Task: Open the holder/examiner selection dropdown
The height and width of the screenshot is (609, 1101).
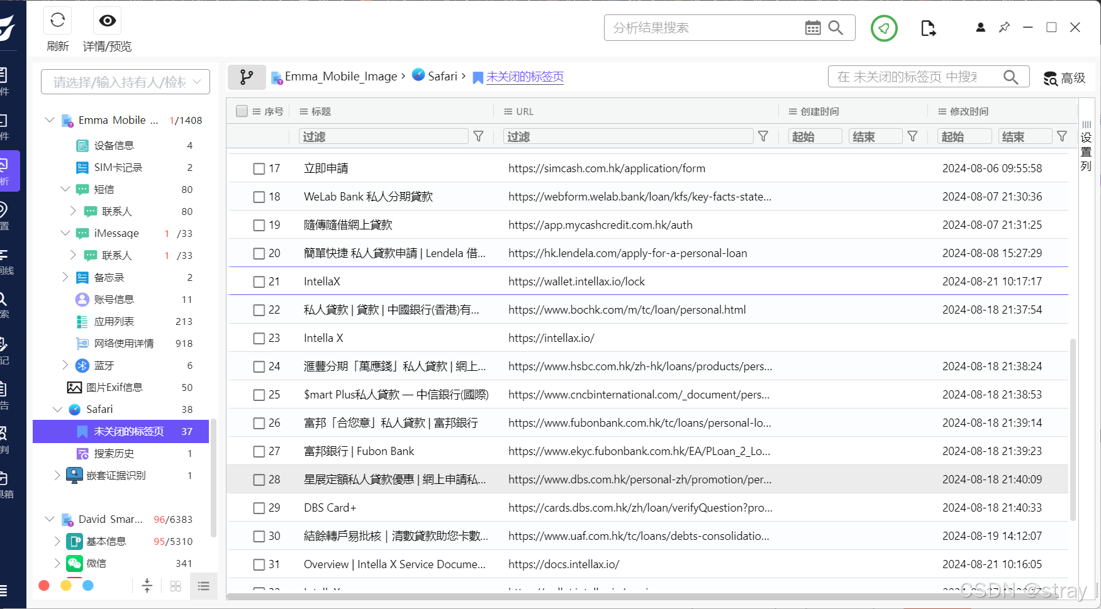Action: pyautogui.click(x=125, y=82)
